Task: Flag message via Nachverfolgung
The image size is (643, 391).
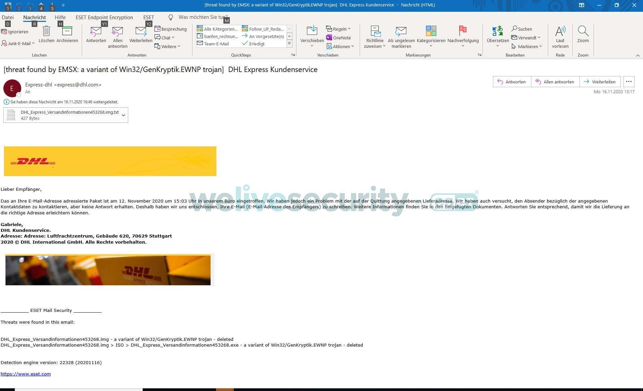Action: [x=463, y=32]
